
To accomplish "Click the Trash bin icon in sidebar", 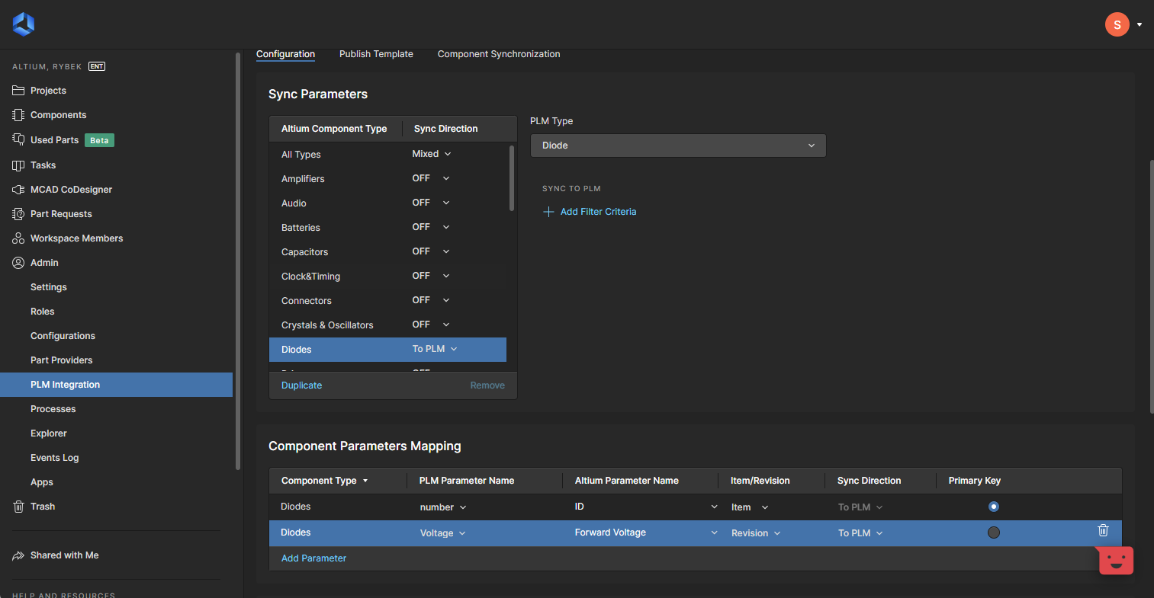I will click(18, 507).
